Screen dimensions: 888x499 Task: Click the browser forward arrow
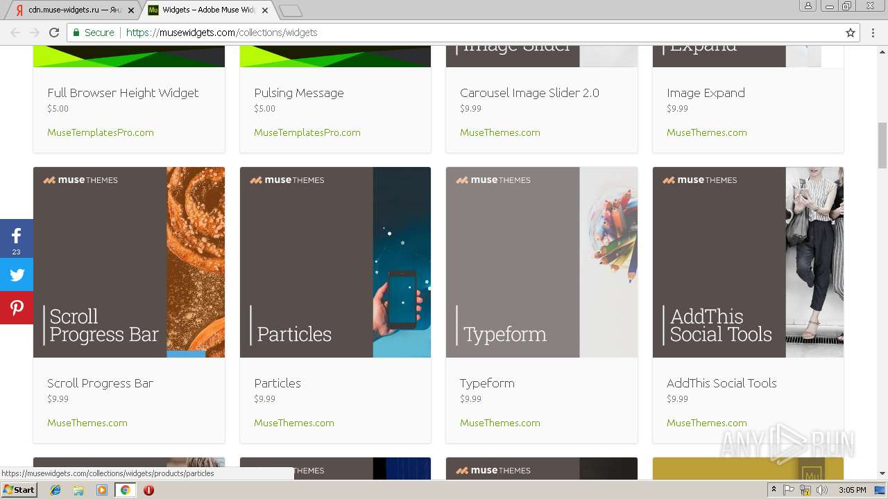tap(35, 33)
